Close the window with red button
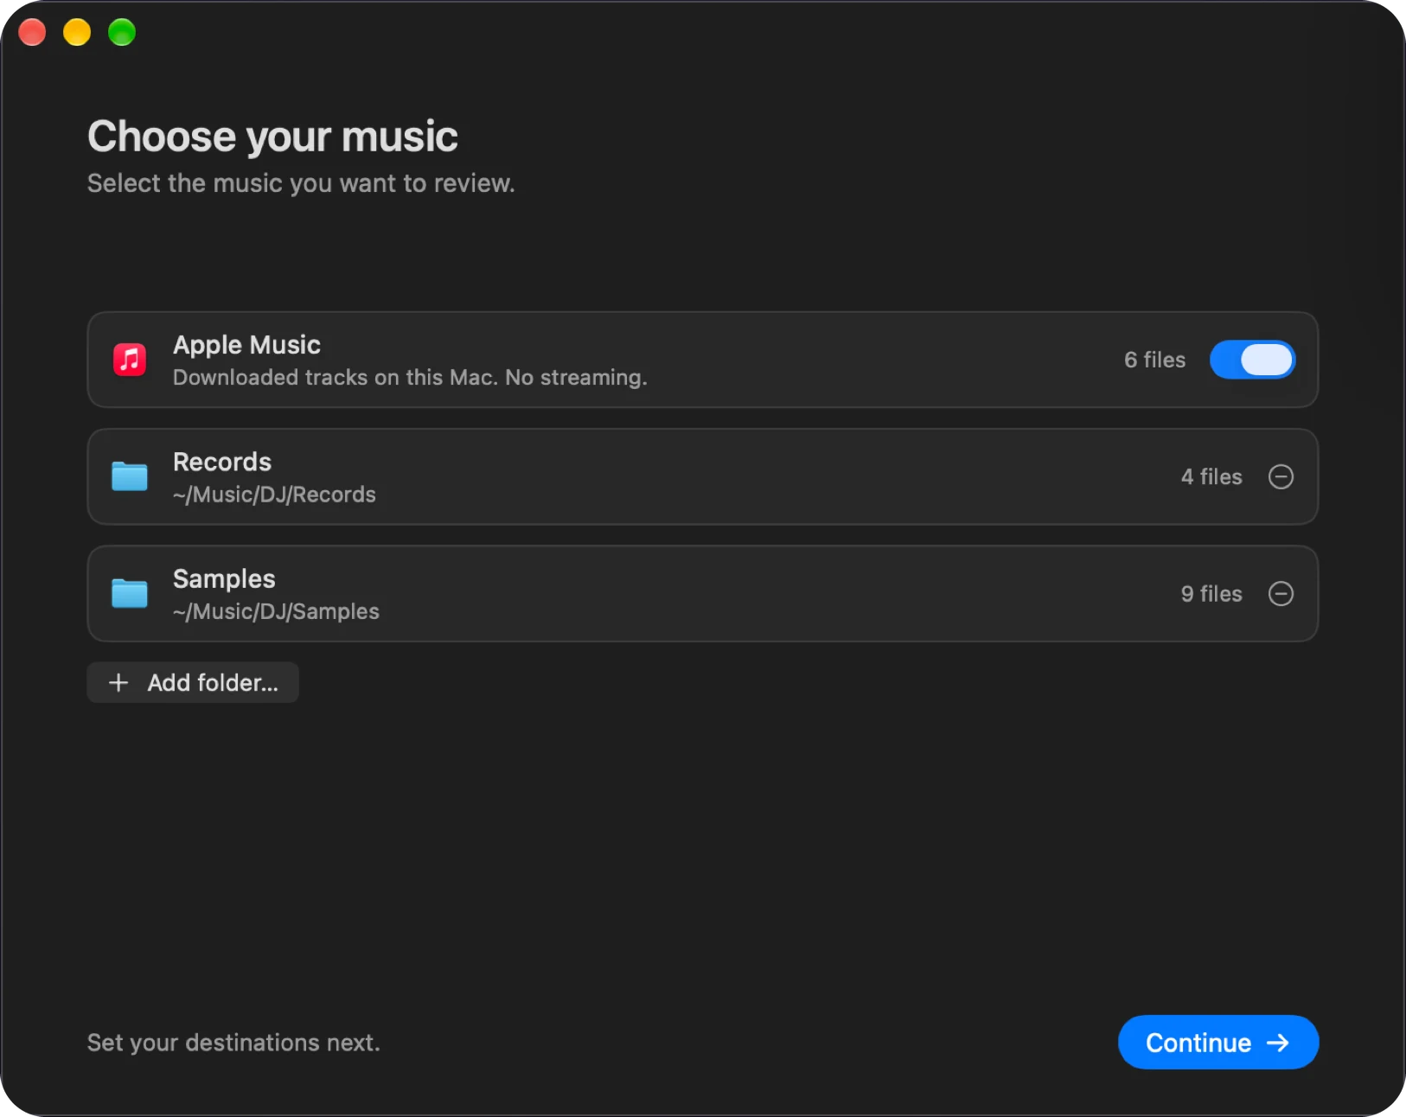 click(32, 32)
